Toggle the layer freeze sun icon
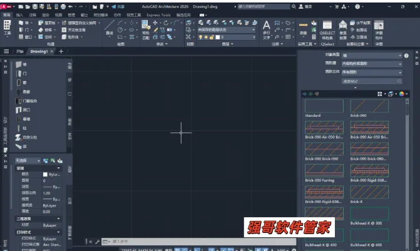Image resolution: width=420 pixels, height=251 pixels. pyautogui.click(x=206, y=37)
